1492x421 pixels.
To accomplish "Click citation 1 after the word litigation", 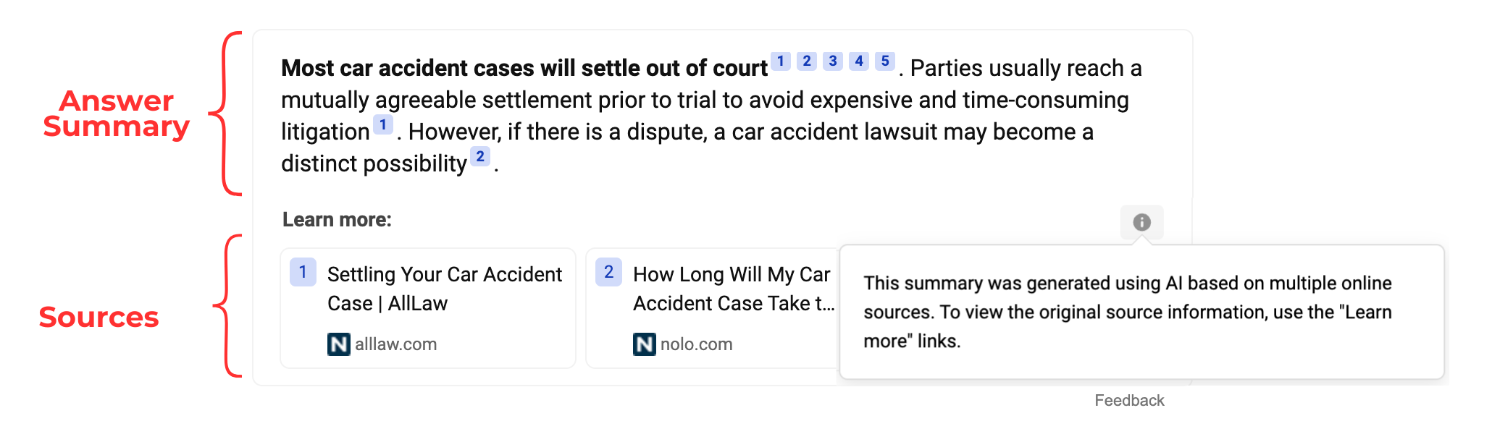I will pyautogui.click(x=383, y=124).
